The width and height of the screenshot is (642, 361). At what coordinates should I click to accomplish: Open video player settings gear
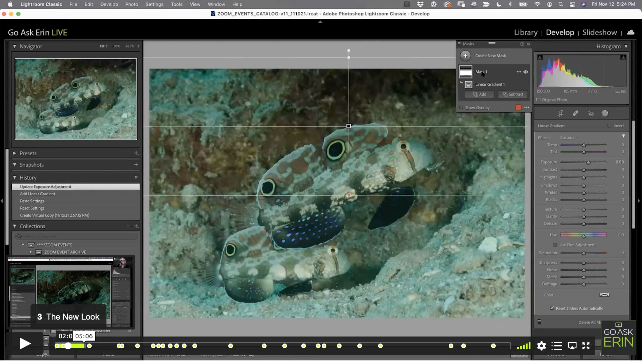click(x=541, y=346)
